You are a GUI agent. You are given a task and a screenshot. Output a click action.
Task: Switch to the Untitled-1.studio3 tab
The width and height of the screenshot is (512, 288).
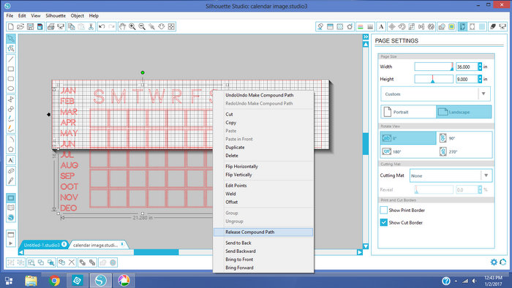(x=42, y=245)
